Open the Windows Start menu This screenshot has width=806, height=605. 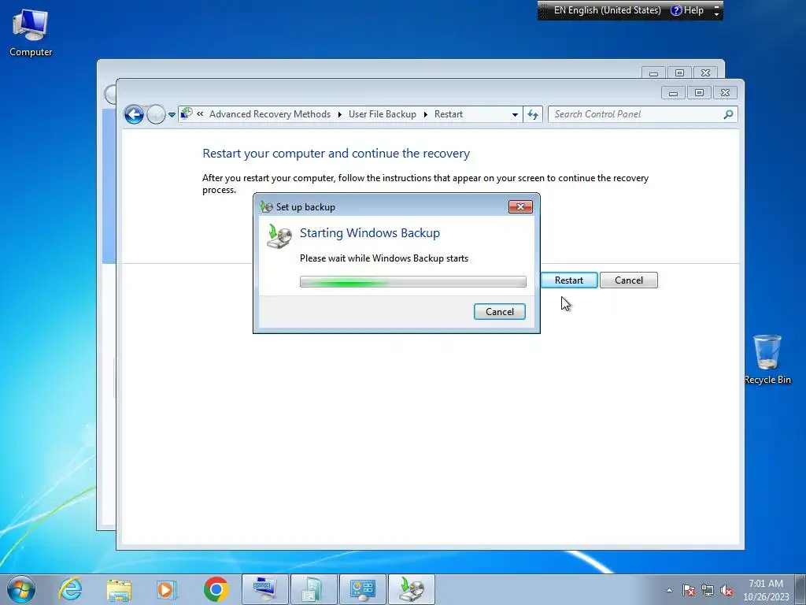pyautogui.click(x=21, y=589)
